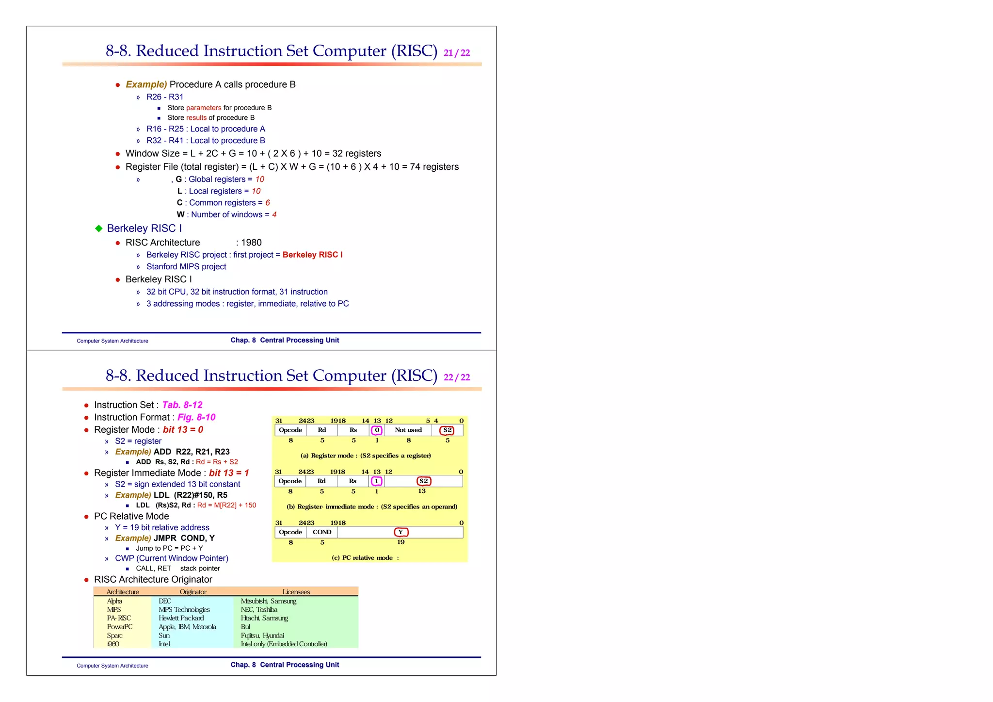Image resolution: width=993 pixels, height=702 pixels.
Task: Click the Stanford MIPS project line
Action: [x=186, y=267]
